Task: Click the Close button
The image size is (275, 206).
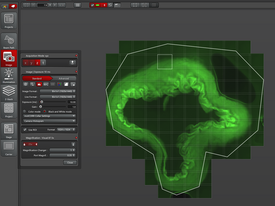Action: (x=70, y=162)
